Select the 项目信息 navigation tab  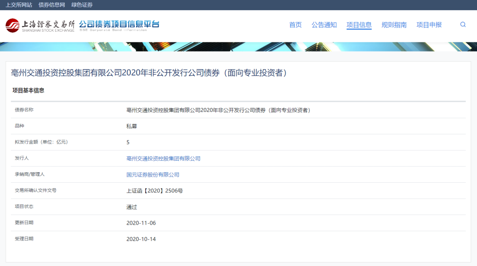(x=359, y=25)
